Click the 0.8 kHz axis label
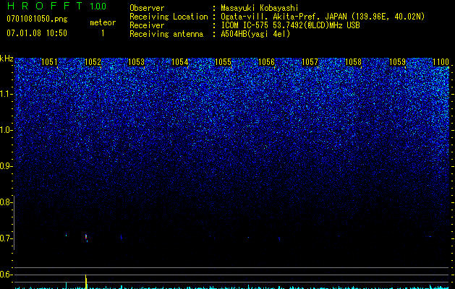 (x=7, y=202)
